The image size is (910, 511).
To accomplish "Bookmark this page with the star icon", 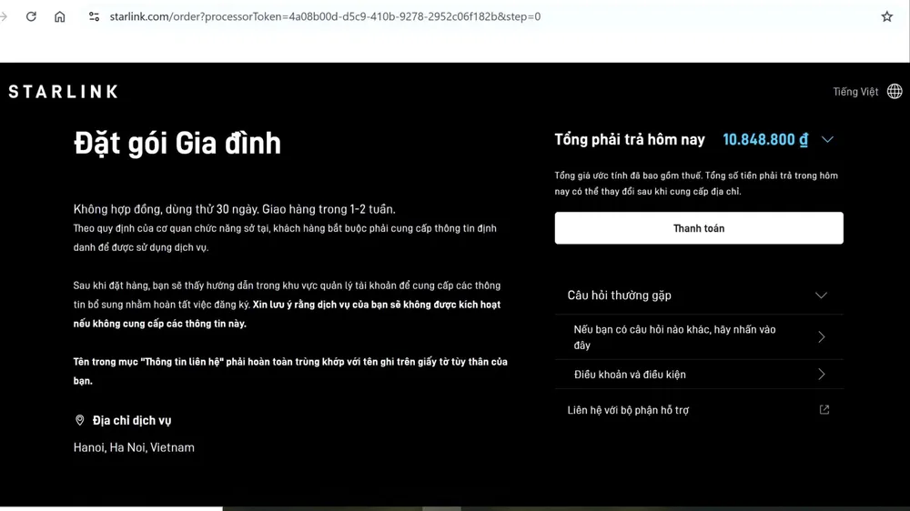I will coord(886,16).
